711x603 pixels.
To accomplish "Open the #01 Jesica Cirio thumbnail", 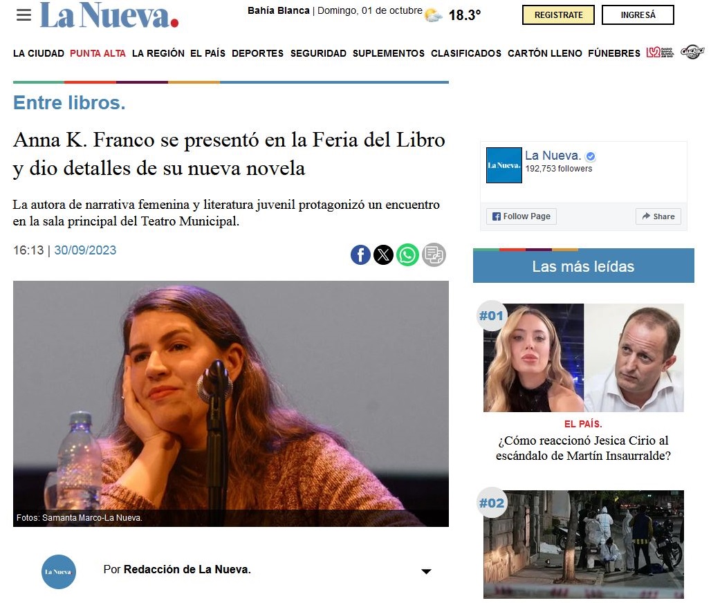I will click(x=584, y=358).
